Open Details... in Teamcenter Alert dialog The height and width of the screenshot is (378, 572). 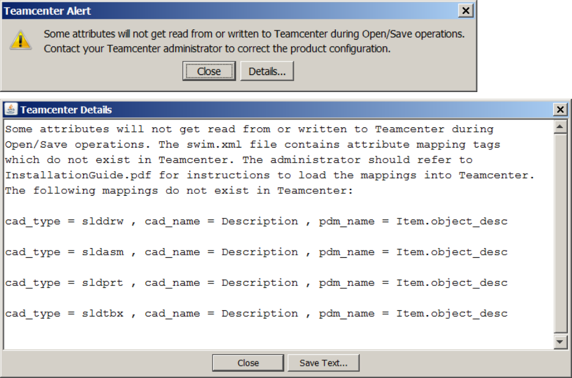click(267, 71)
